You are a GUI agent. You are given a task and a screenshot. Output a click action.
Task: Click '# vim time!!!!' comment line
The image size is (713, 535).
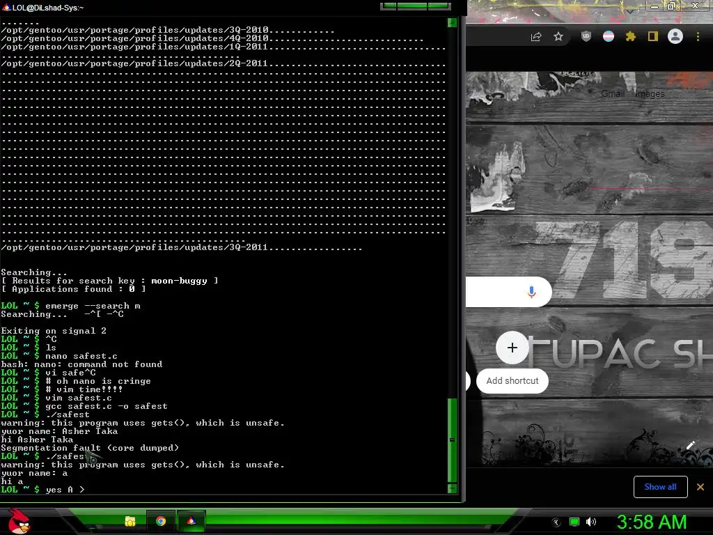[x=84, y=389]
